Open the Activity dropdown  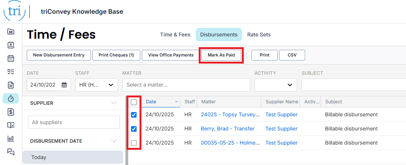click(275, 85)
